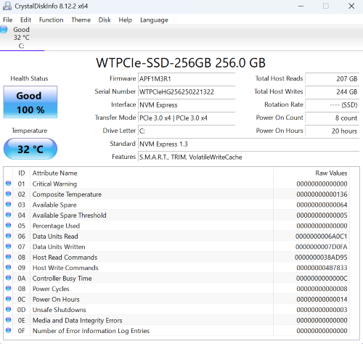The height and width of the screenshot is (344, 363).
Task: Click the Critical Warning status indicator dot
Action: pyautogui.click(x=9, y=184)
